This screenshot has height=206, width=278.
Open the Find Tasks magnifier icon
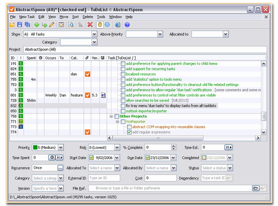tap(71, 25)
